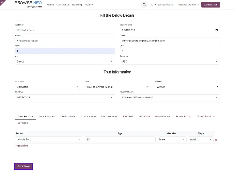Open the Mitchell Admin user dropdown
This screenshot has width=235, height=171.
tap(188, 5)
